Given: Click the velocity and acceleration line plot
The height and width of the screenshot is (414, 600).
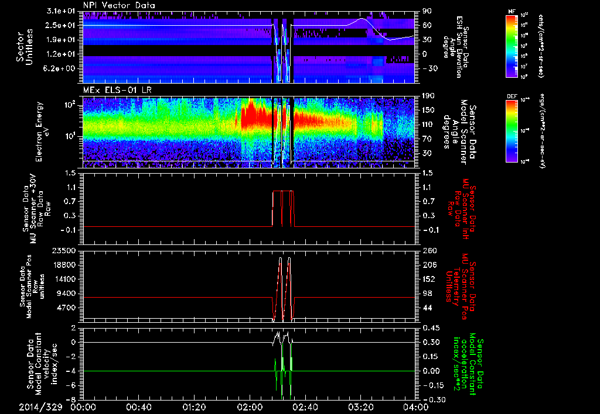Looking at the screenshot, I should 248,364.
